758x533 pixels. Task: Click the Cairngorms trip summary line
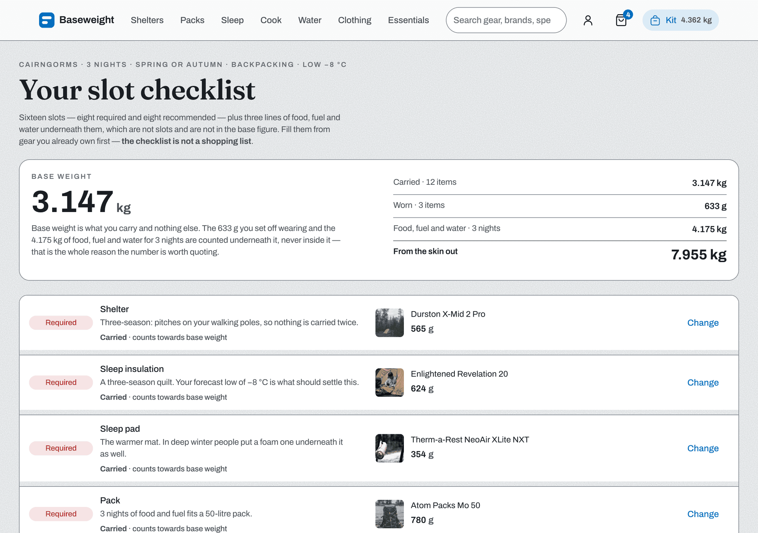183,64
